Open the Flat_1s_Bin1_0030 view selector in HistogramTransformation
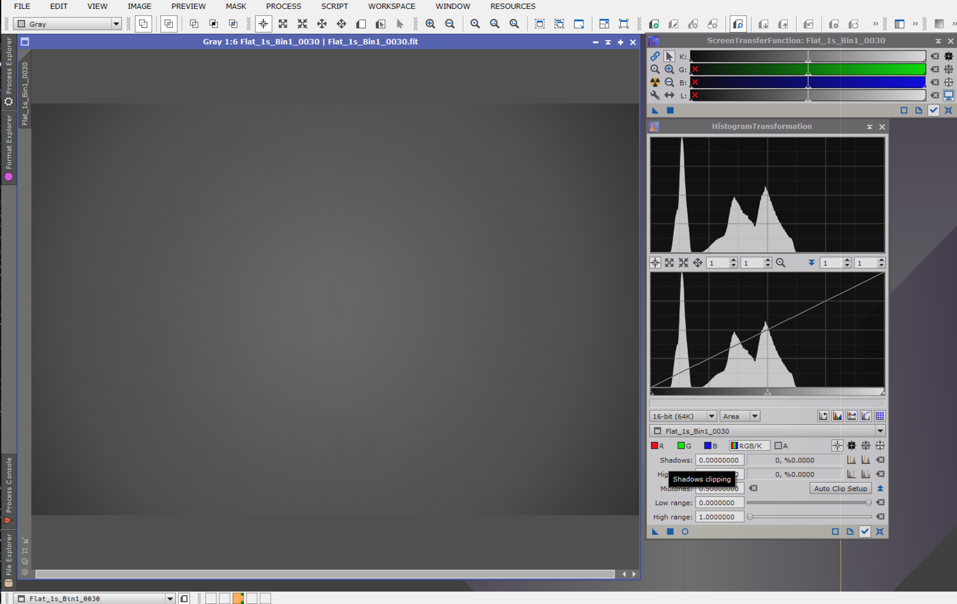The height and width of the screenshot is (604, 957). [x=768, y=431]
